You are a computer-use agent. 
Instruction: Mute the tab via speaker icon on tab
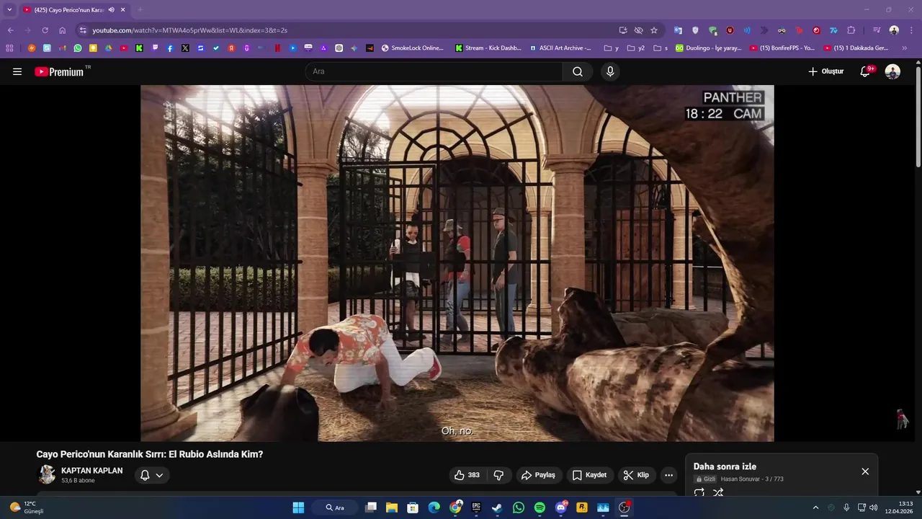coord(112,9)
